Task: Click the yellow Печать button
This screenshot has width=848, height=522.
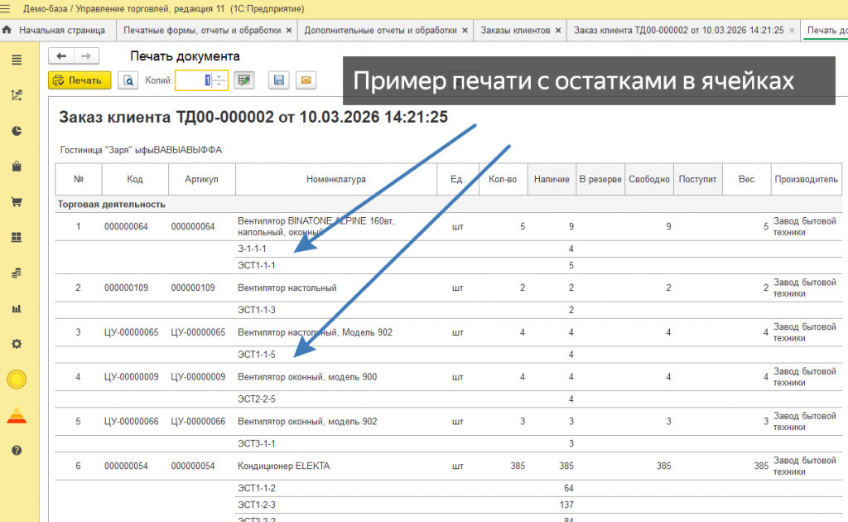Action: click(79, 80)
